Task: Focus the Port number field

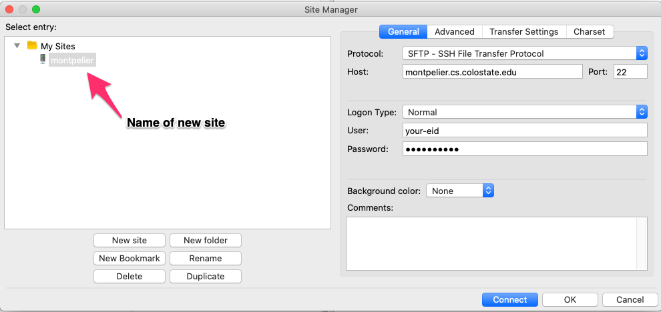Action: (630, 72)
